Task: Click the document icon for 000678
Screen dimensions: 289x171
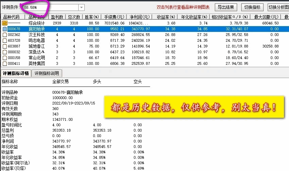Action: [5, 29]
